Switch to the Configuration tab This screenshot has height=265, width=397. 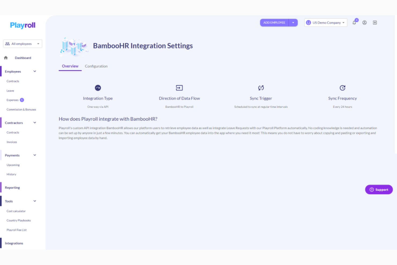[96, 66]
